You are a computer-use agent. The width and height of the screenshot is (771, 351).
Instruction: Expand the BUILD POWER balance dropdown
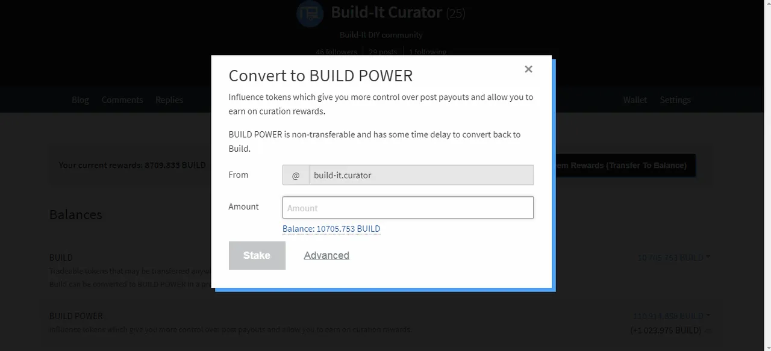click(x=671, y=316)
